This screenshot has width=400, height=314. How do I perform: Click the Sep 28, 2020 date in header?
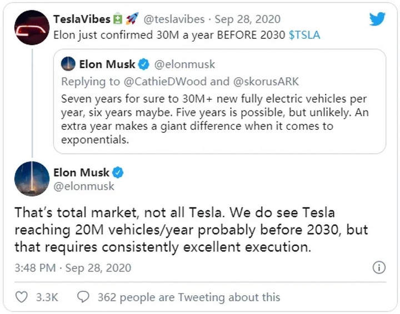coord(247,19)
